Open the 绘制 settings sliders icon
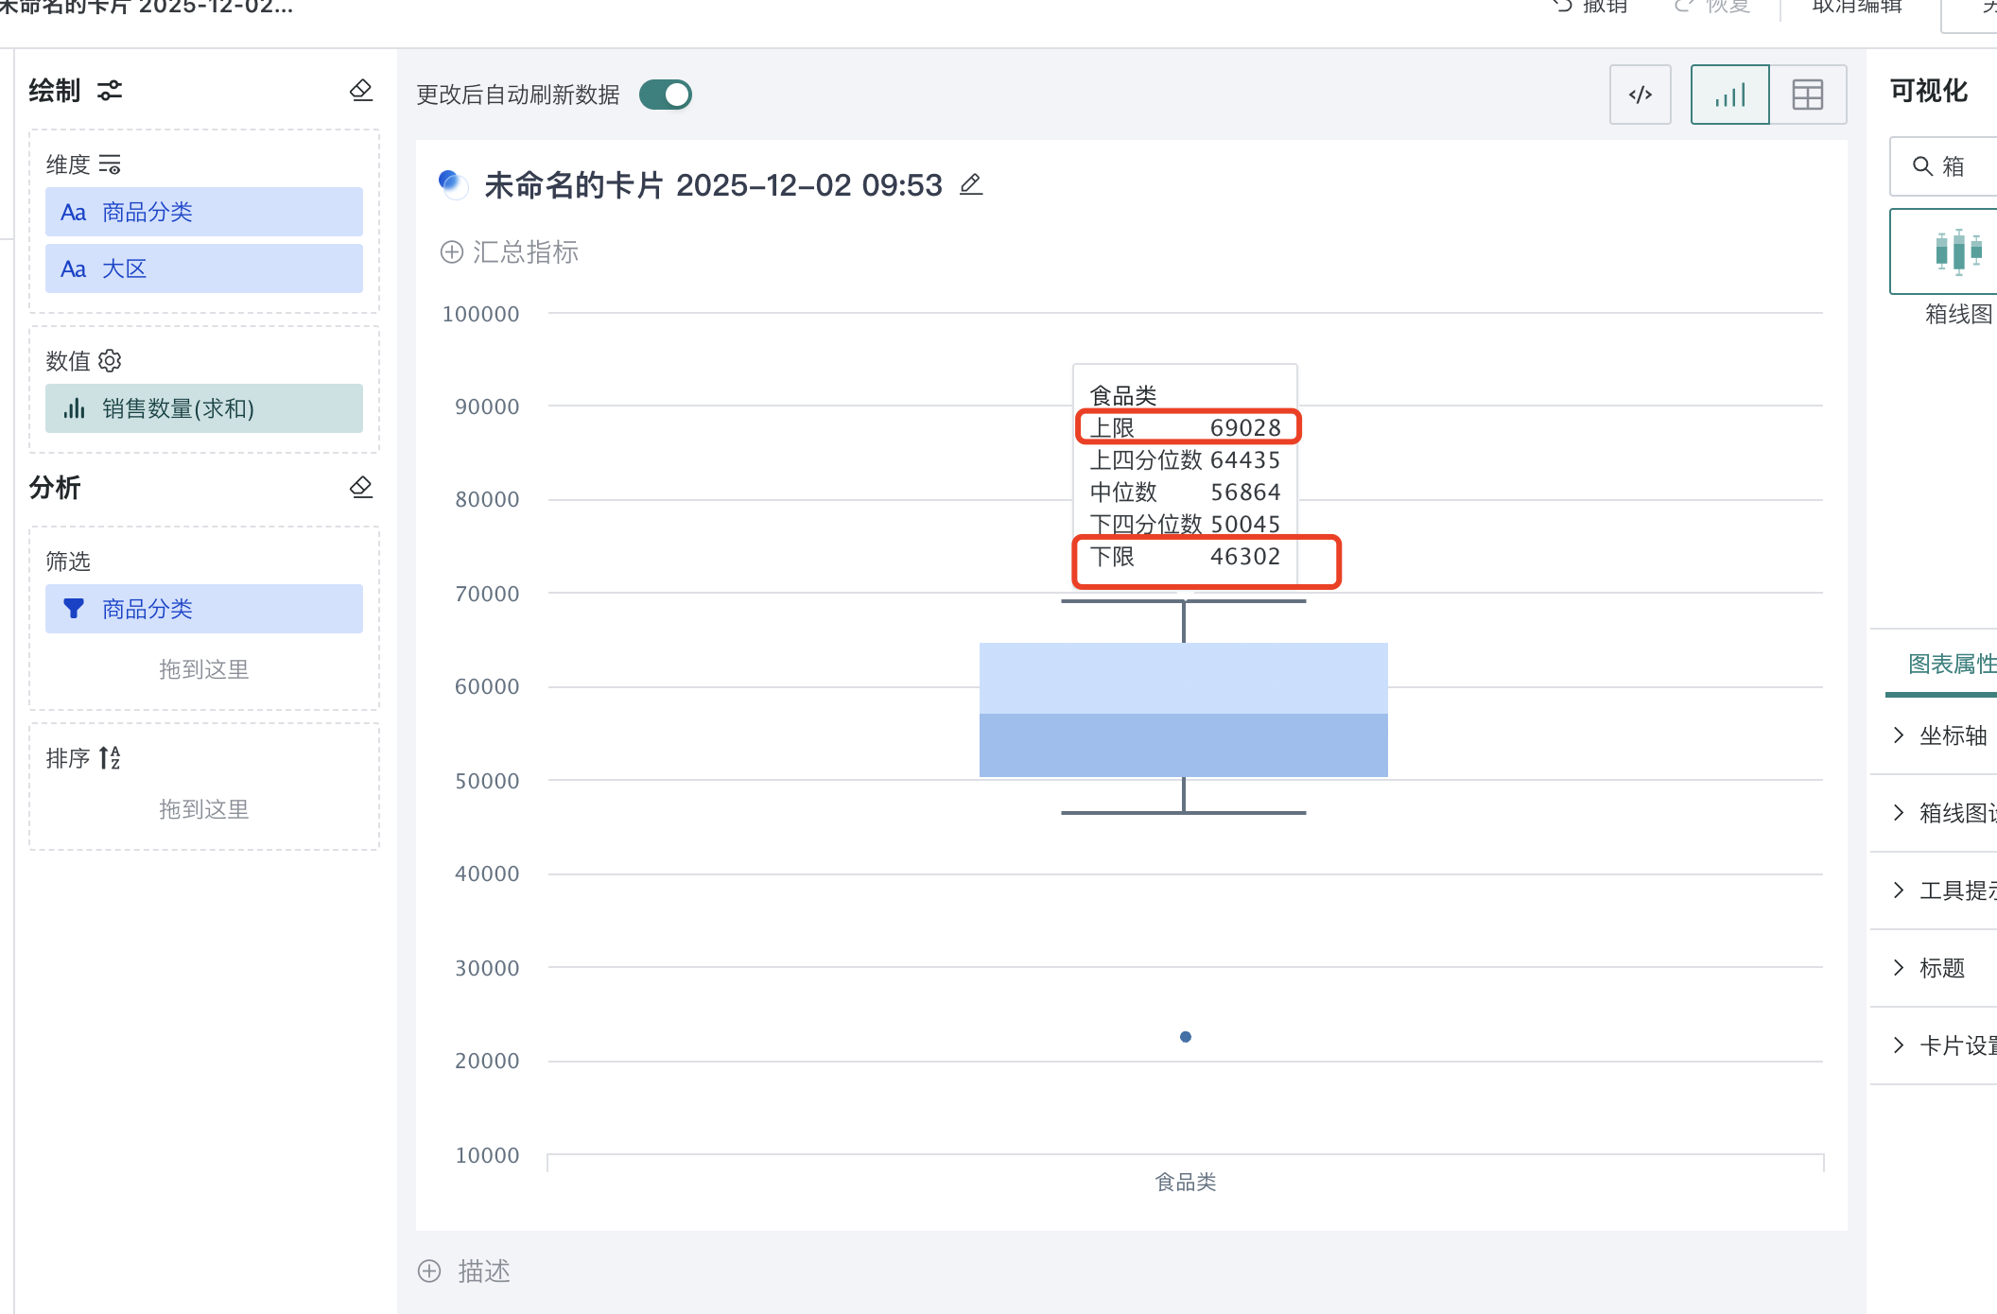Image resolution: width=1997 pixels, height=1314 pixels. click(x=110, y=91)
